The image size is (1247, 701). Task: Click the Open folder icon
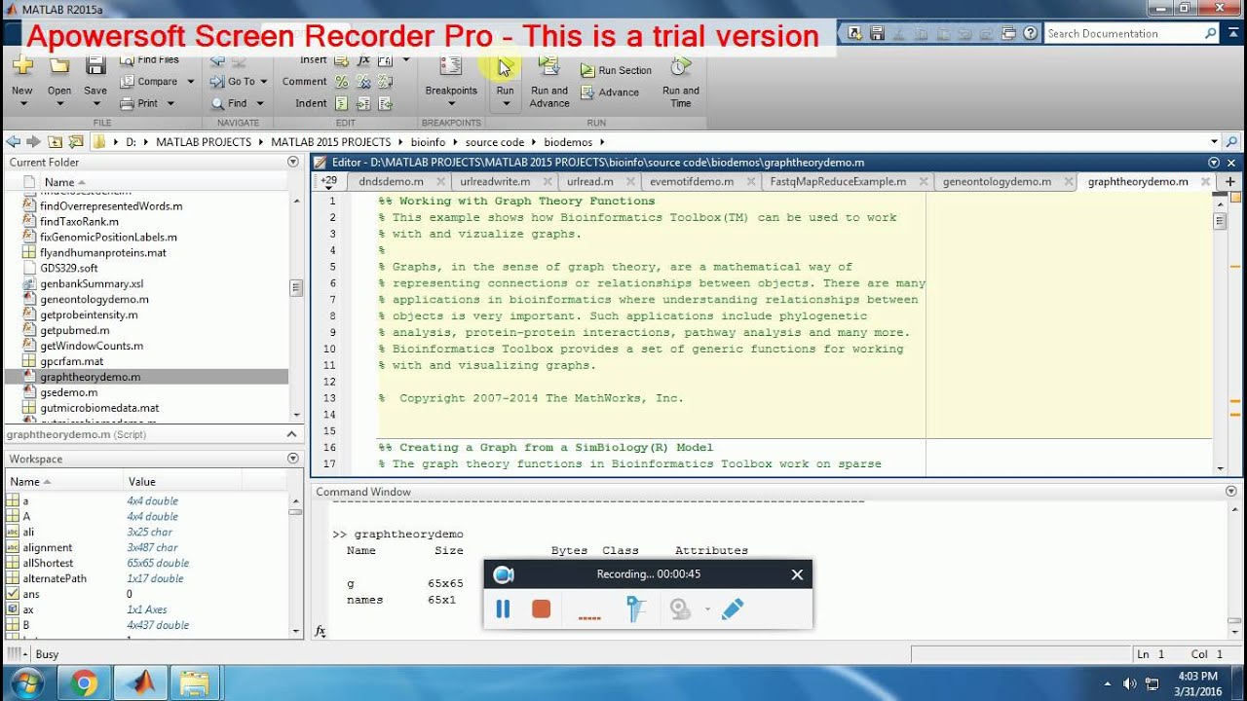(59, 66)
